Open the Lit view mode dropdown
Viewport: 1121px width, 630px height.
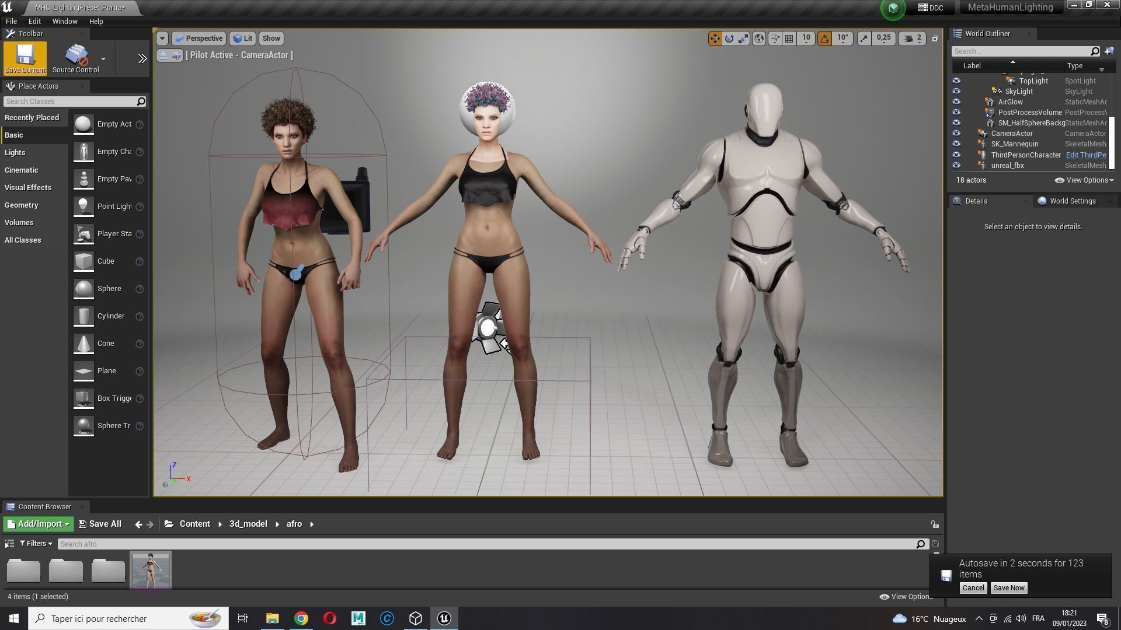point(242,38)
